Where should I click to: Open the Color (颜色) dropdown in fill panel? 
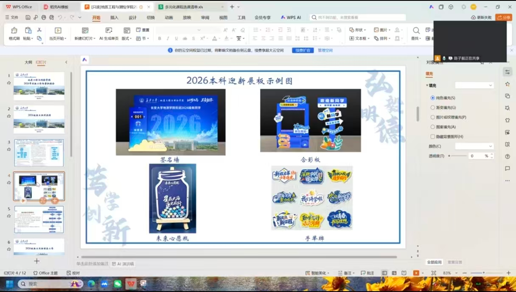click(x=474, y=146)
